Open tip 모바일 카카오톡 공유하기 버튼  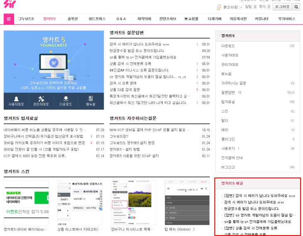44,143
